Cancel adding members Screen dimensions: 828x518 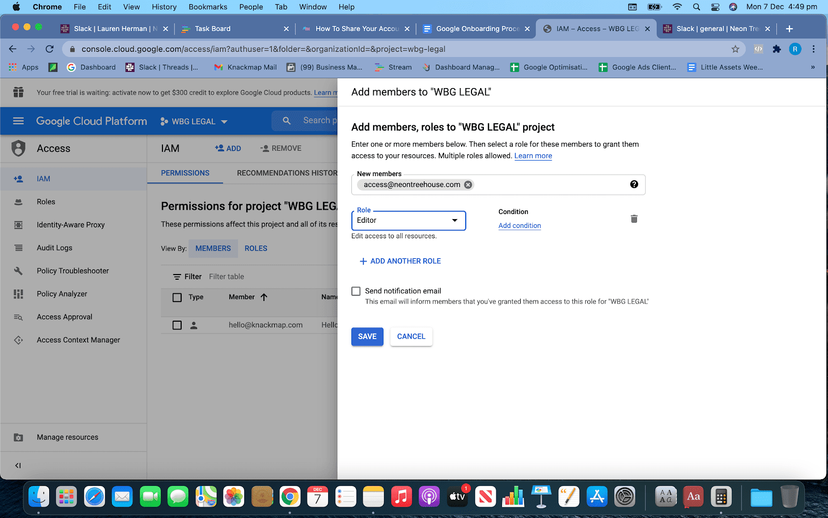click(x=411, y=337)
